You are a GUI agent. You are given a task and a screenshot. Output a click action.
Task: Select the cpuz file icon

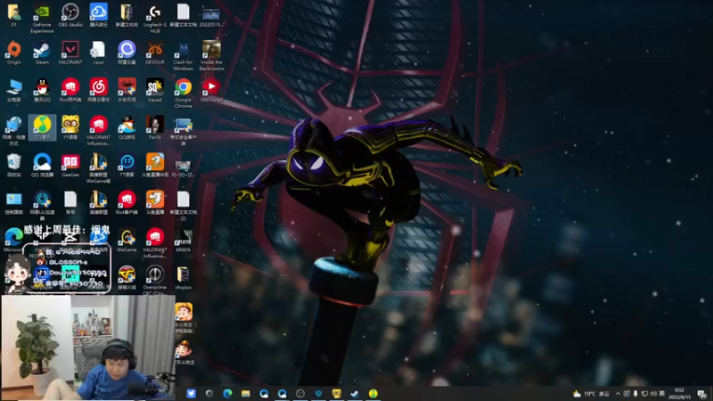(x=98, y=53)
